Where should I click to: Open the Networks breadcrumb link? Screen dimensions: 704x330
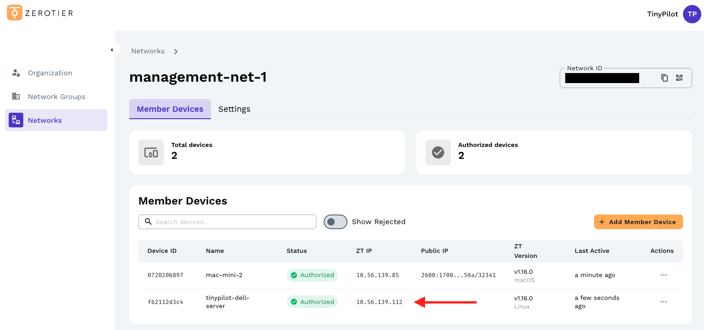pyautogui.click(x=147, y=51)
